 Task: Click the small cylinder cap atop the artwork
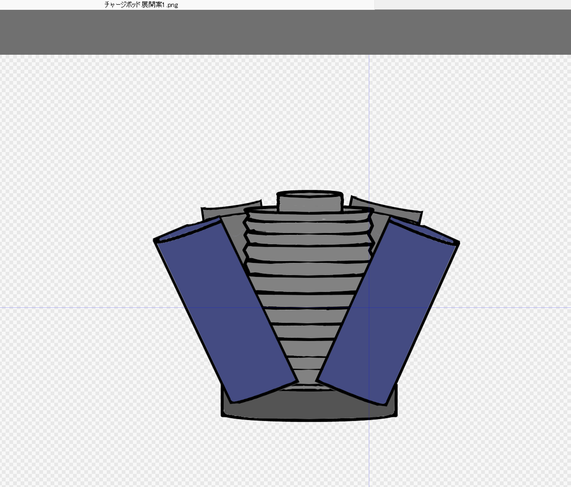[x=310, y=201]
